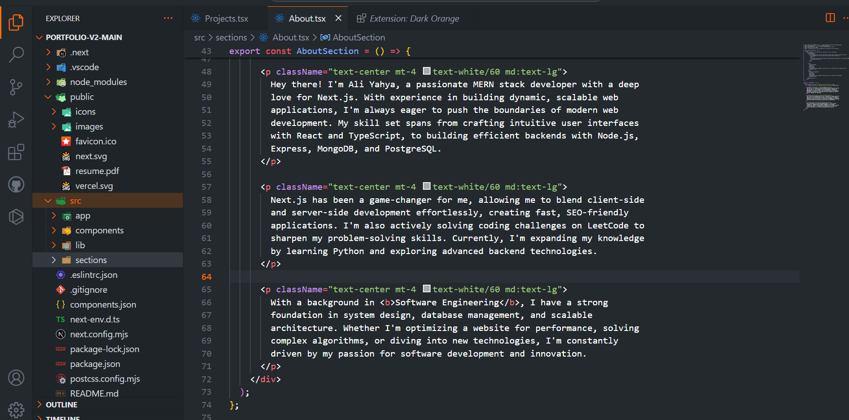Click line number 64 in the gutter

pyautogui.click(x=206, y=277)
